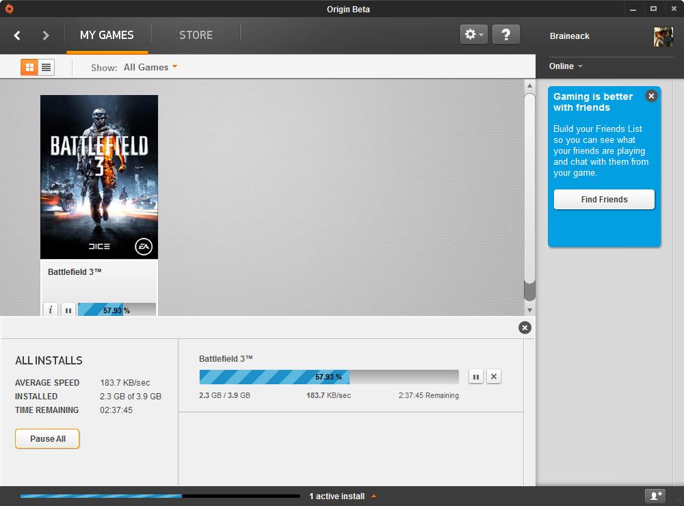Go back with the left arrow
The height and width of the screenshot is (506, 684).
[x=17, y=36]
